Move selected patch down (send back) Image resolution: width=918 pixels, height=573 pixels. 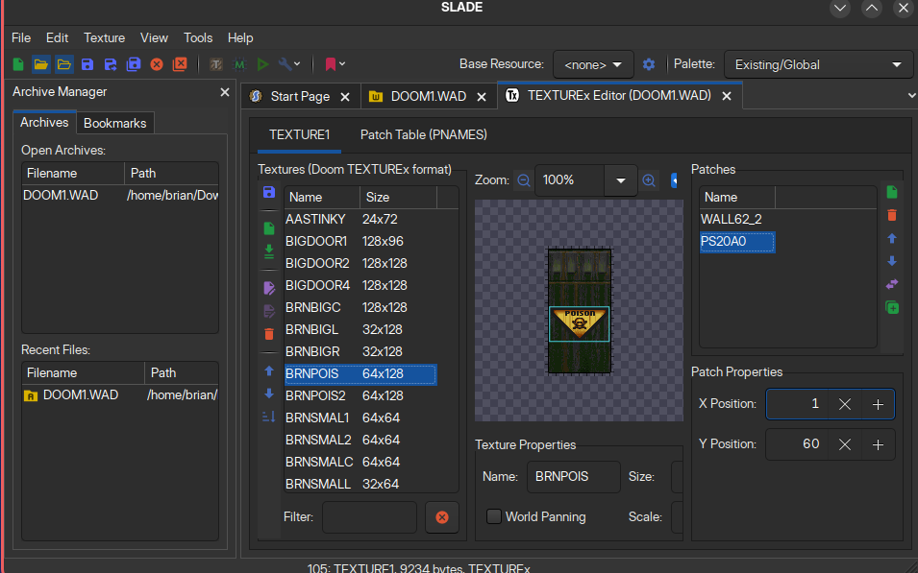(892, 261)
